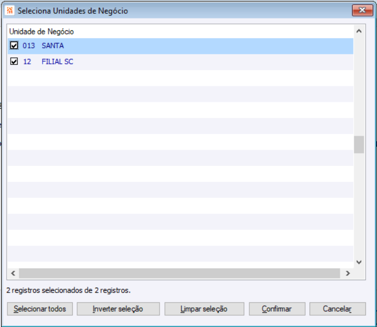Image resolution: width=377 pixels, height=327 pixels.
Task: Click the Selecionar todos button
Action: click(x=40, y=309)
